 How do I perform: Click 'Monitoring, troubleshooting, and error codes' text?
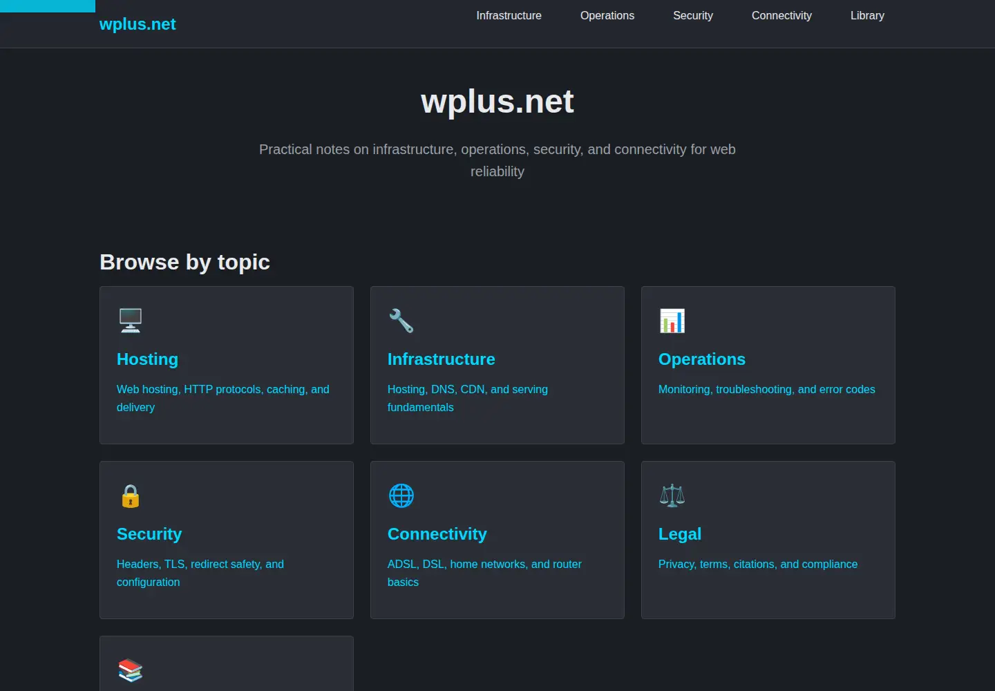(767, 390)
